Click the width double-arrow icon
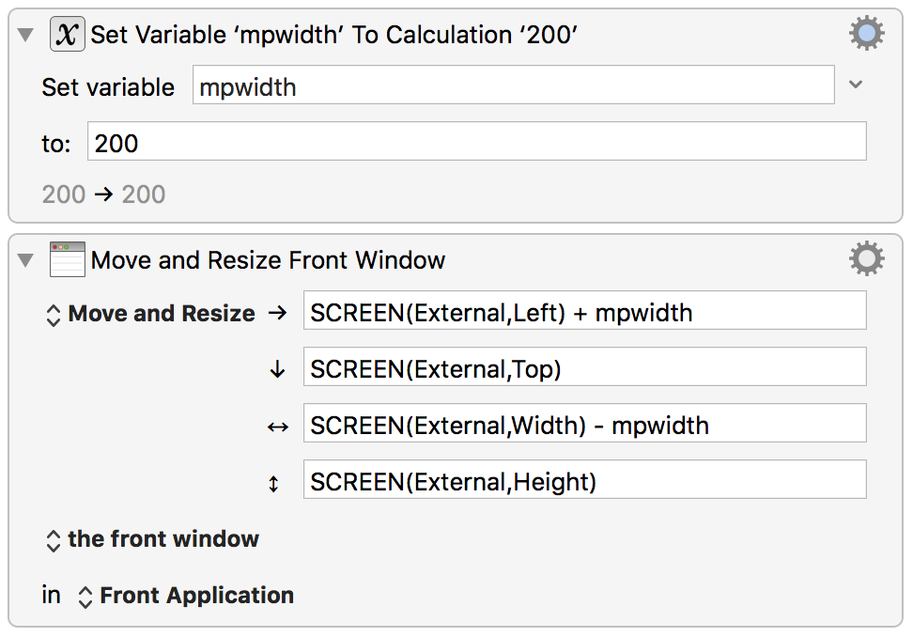Image resolution: width=913 pixels, height=637 pixels. point(278,427)
